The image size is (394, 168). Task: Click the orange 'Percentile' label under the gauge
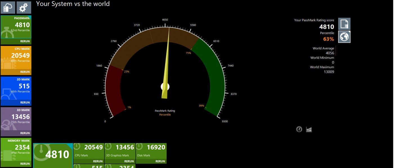(165, 115)
